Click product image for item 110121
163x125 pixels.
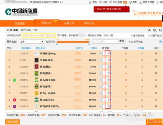tap(37, 60)
